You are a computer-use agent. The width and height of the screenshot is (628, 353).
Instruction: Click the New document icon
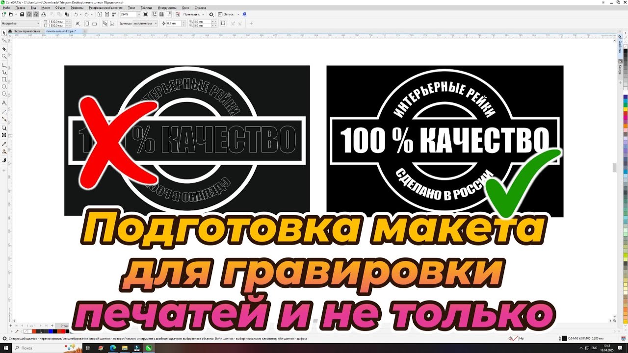pyautogui.click(x=4, y=14)
